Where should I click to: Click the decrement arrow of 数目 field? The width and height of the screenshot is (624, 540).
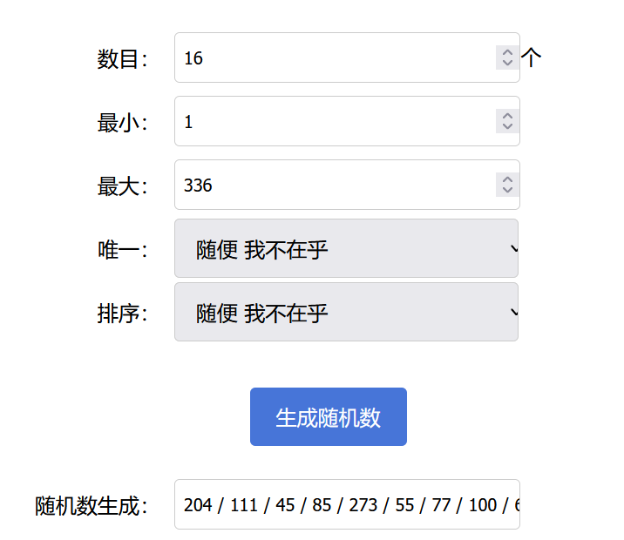pos(507,63)
